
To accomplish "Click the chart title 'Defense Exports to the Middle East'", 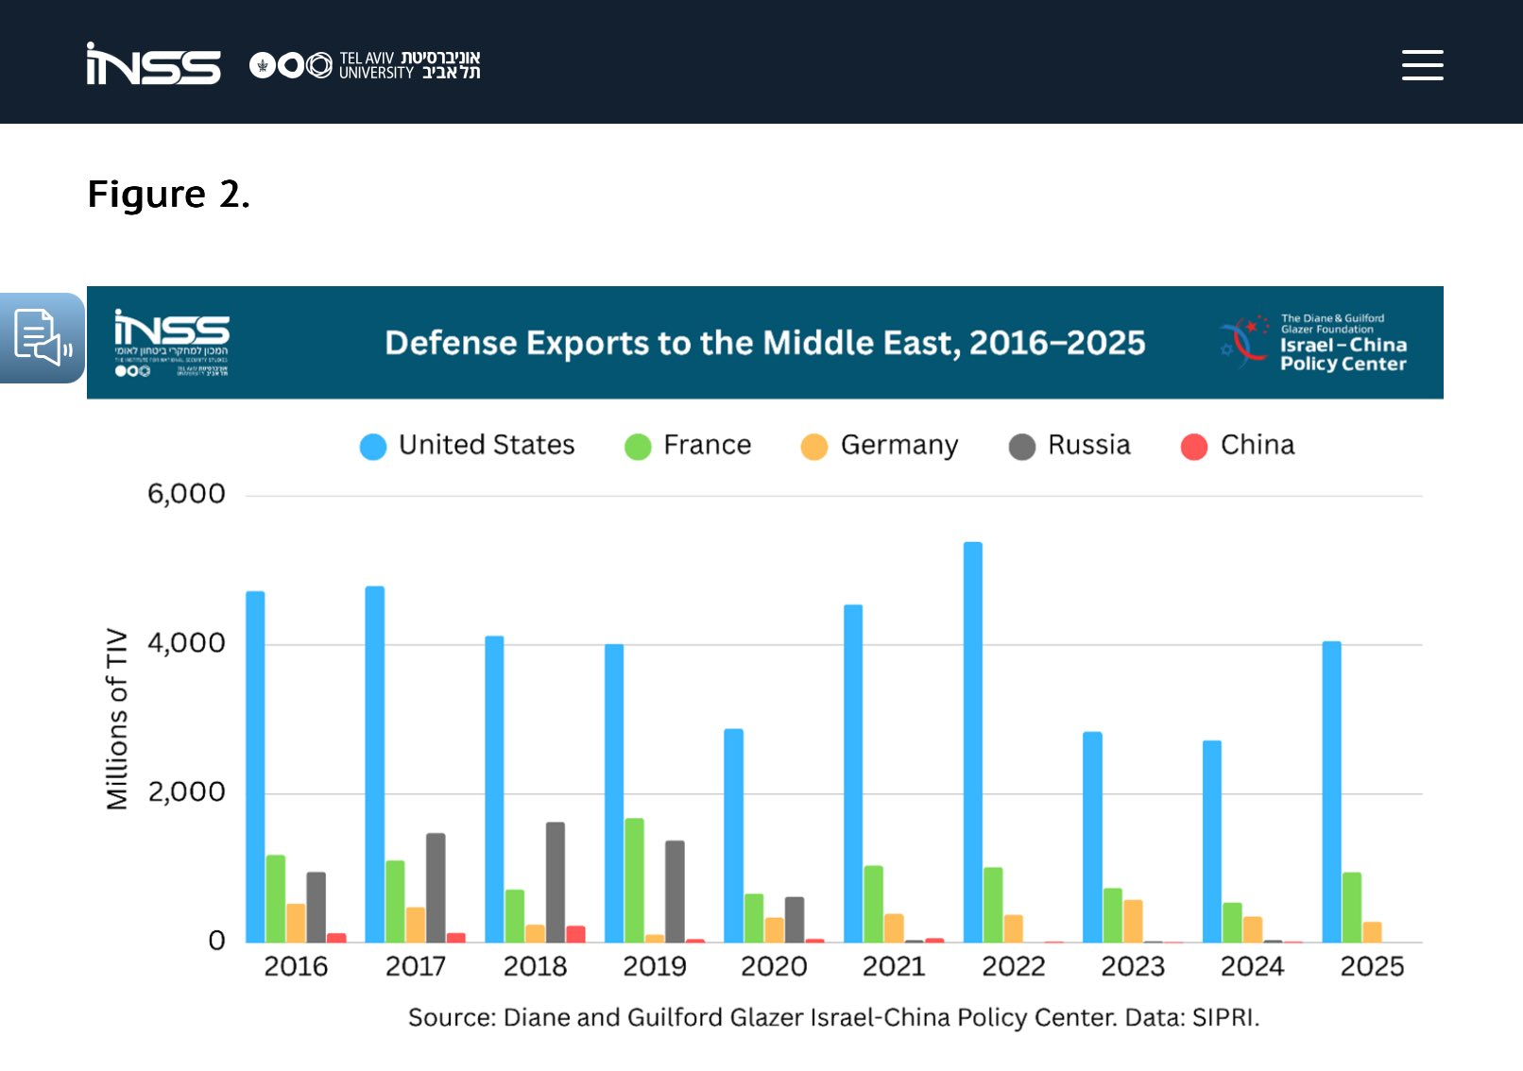I will click(x=764, y=343).
